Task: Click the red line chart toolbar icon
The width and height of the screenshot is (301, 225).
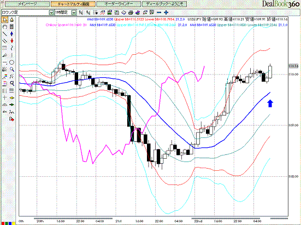Action: tap(103, 13)
